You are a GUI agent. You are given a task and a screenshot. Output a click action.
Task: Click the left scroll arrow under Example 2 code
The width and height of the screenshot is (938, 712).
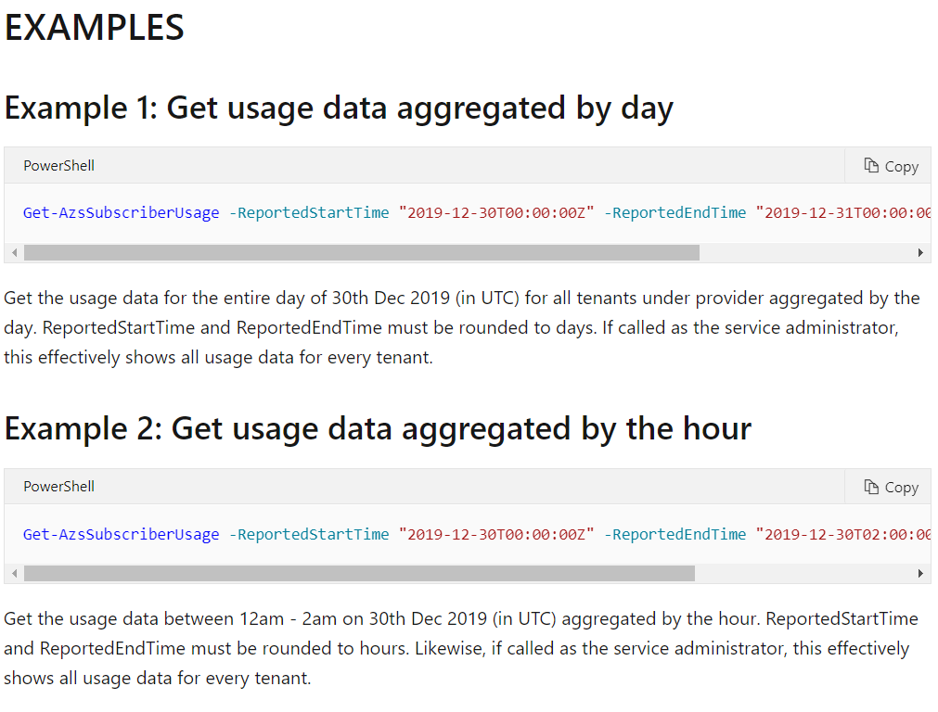[13, 573]
